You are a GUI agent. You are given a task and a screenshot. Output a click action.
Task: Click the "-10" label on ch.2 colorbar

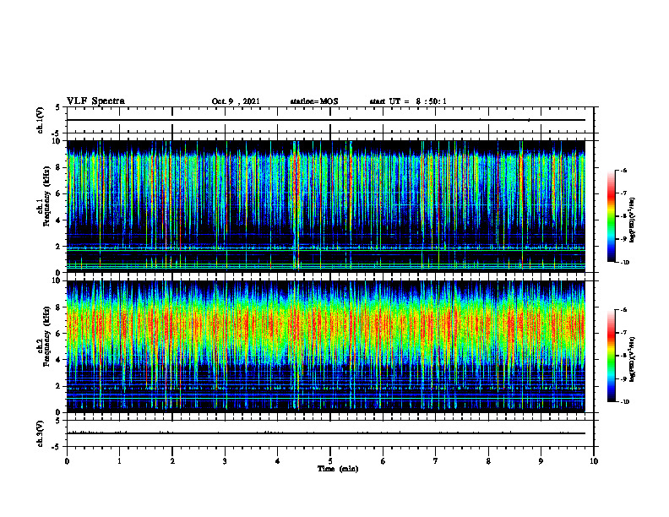[624, 402]
